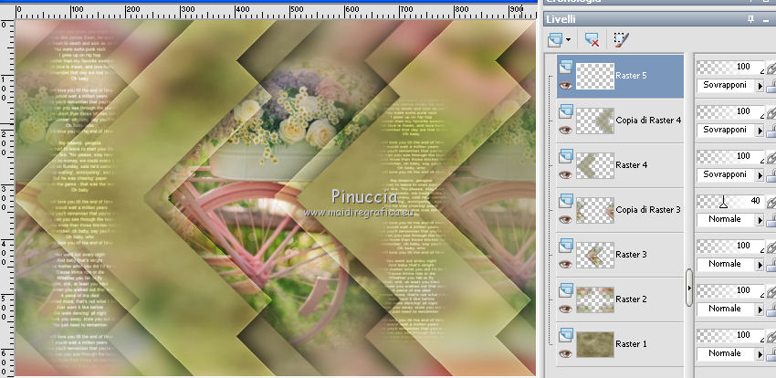Open blend mode dropdown for Raster 2
The image size is (776, 378).
tap(760, 310)
